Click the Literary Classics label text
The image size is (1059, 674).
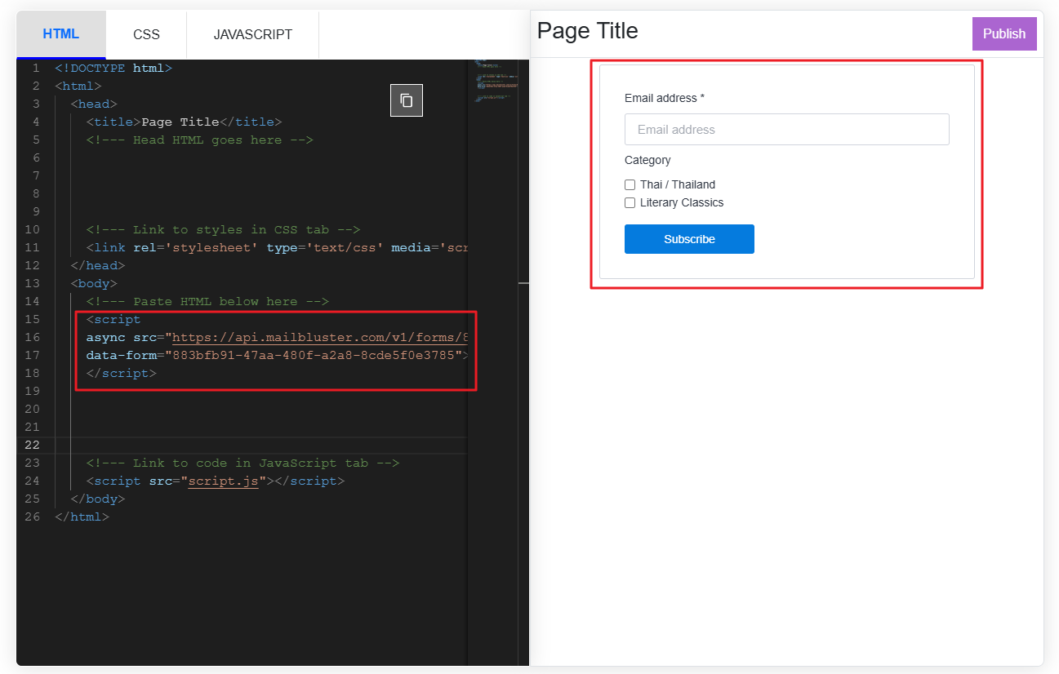(682, 203)
